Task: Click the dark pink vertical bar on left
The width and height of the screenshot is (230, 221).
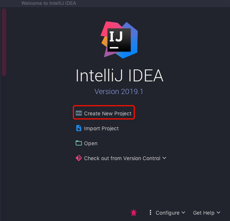Action: point(4,42)
